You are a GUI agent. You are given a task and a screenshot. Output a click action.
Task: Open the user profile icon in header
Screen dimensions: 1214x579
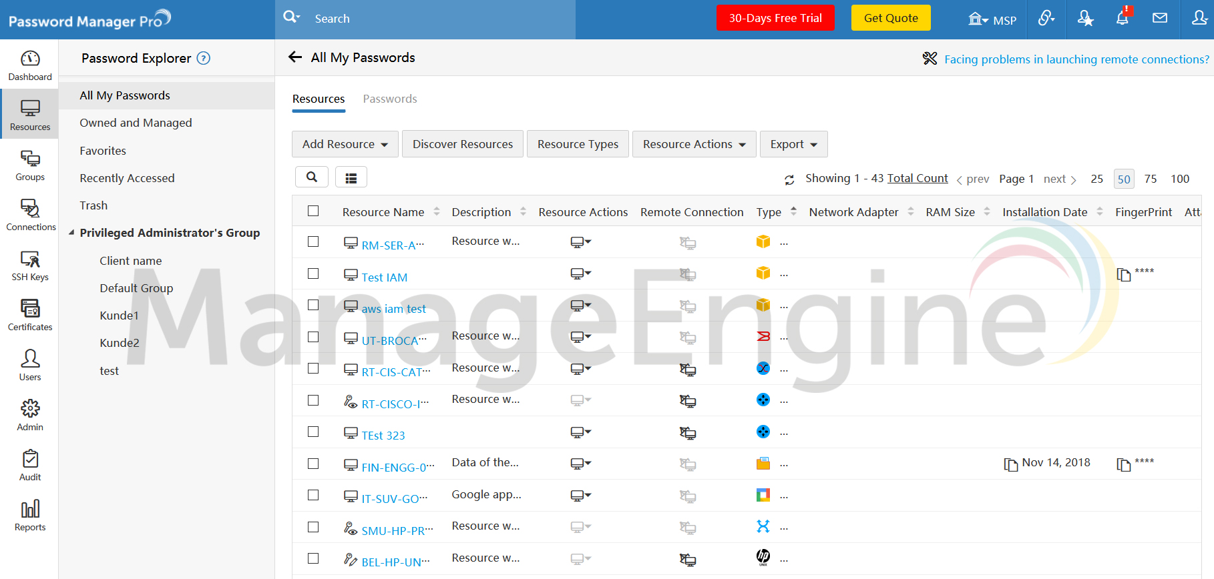point(1199,18)
